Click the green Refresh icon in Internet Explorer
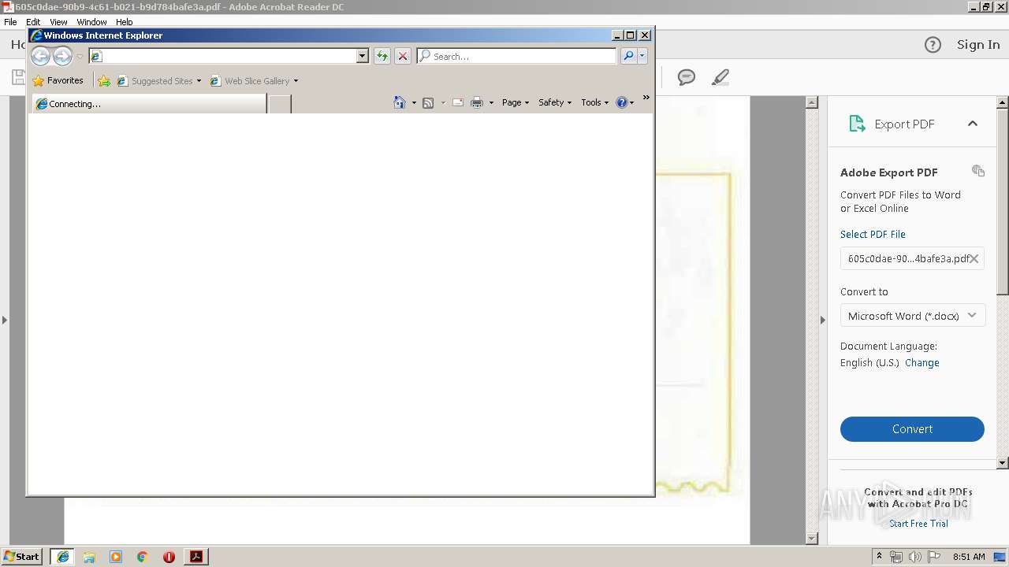This screenshot has height=567, width=1009. [x=382, y=56]
